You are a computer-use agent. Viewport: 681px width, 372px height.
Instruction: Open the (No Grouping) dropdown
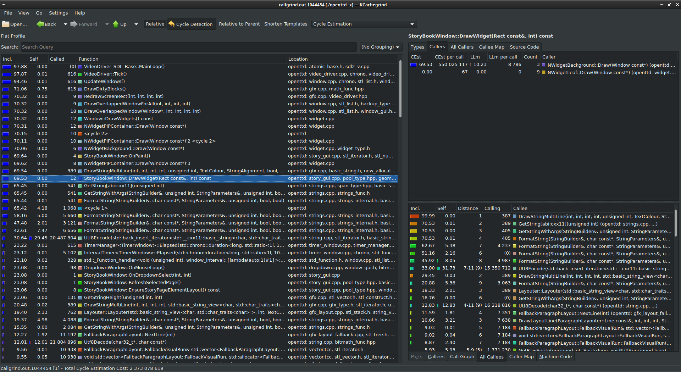(x=380, y=47)
